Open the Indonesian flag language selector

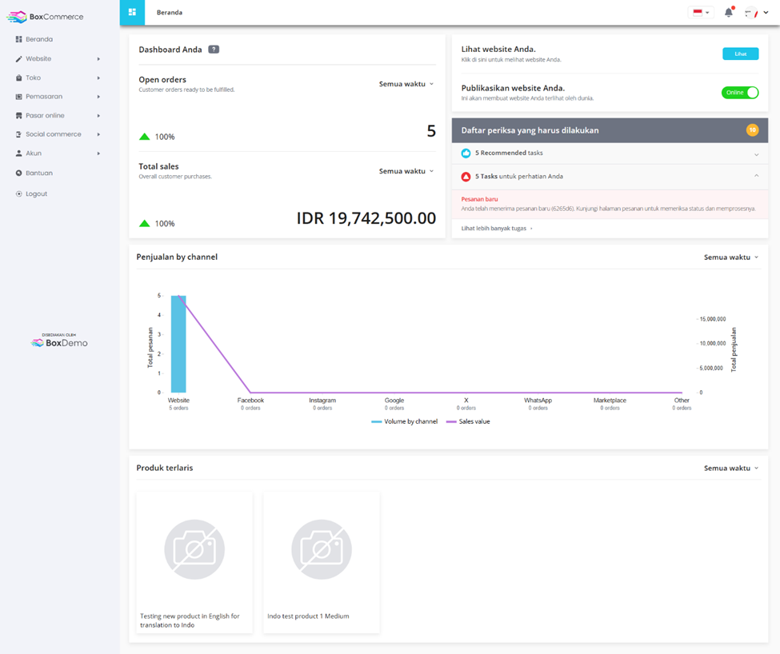pyautogui.click(x=699, y=13)
